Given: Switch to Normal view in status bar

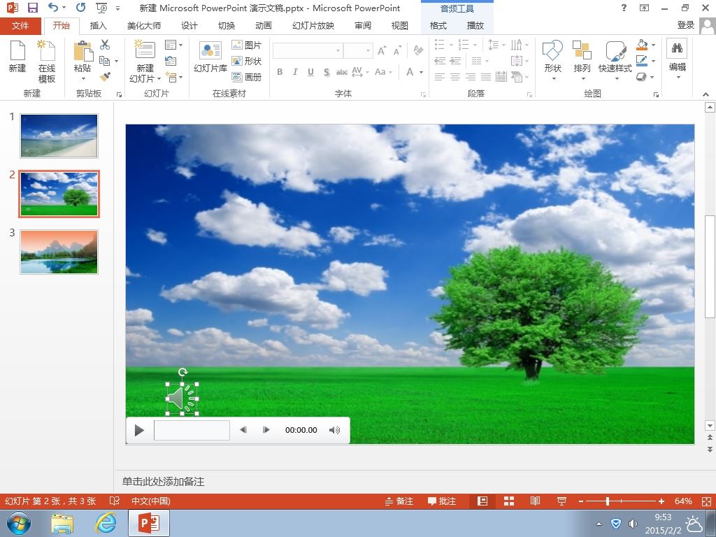Looking at the screenshot, I should [482, 501].
